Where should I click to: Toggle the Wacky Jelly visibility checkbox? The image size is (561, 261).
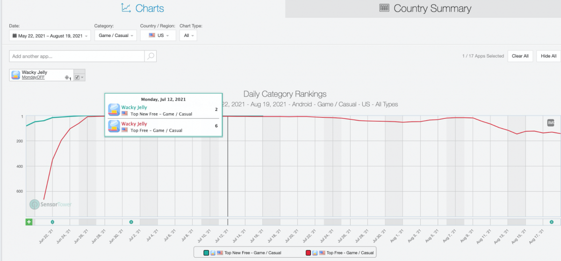click(x=77, y=77)
